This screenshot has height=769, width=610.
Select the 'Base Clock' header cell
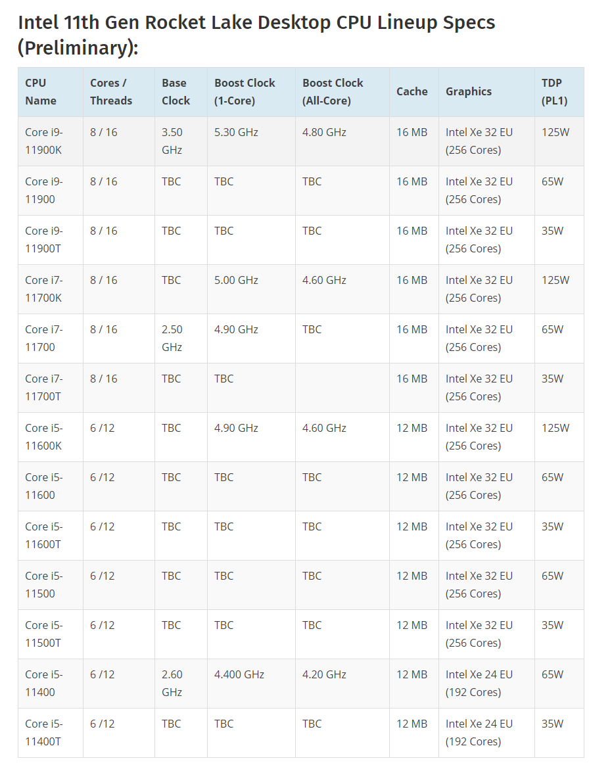click(181, 92)
